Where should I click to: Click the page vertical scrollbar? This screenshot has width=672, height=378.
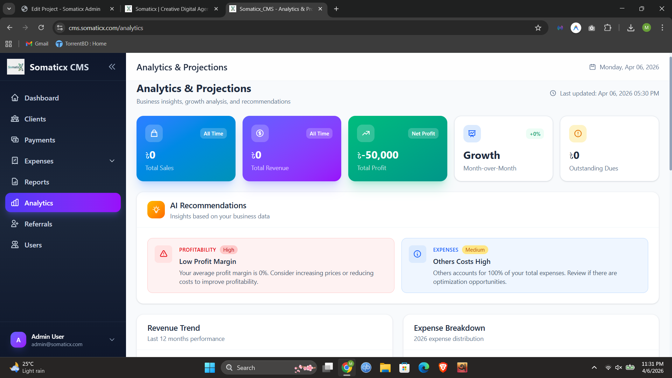click(x=670, y=113)
